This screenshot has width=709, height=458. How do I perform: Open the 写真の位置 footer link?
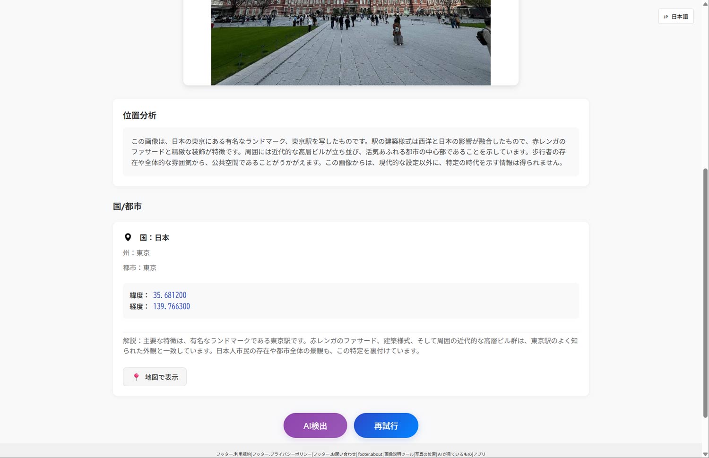[425, 454]
